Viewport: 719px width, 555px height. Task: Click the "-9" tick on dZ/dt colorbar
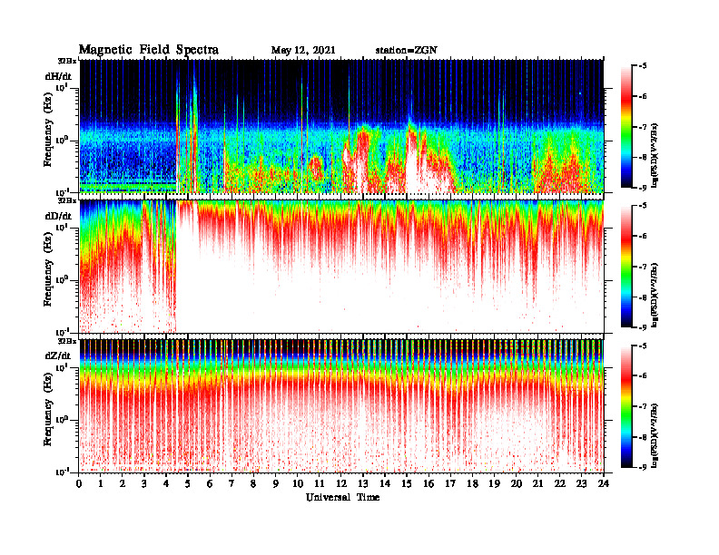pos(643,467)
